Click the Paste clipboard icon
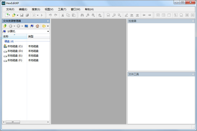The image size is (197, 131). (74, 15)
